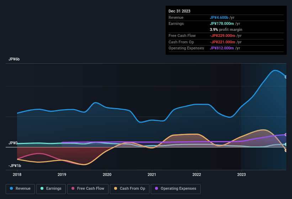
Task: Click the 2023 x-axis label
Action: [241, 174]
